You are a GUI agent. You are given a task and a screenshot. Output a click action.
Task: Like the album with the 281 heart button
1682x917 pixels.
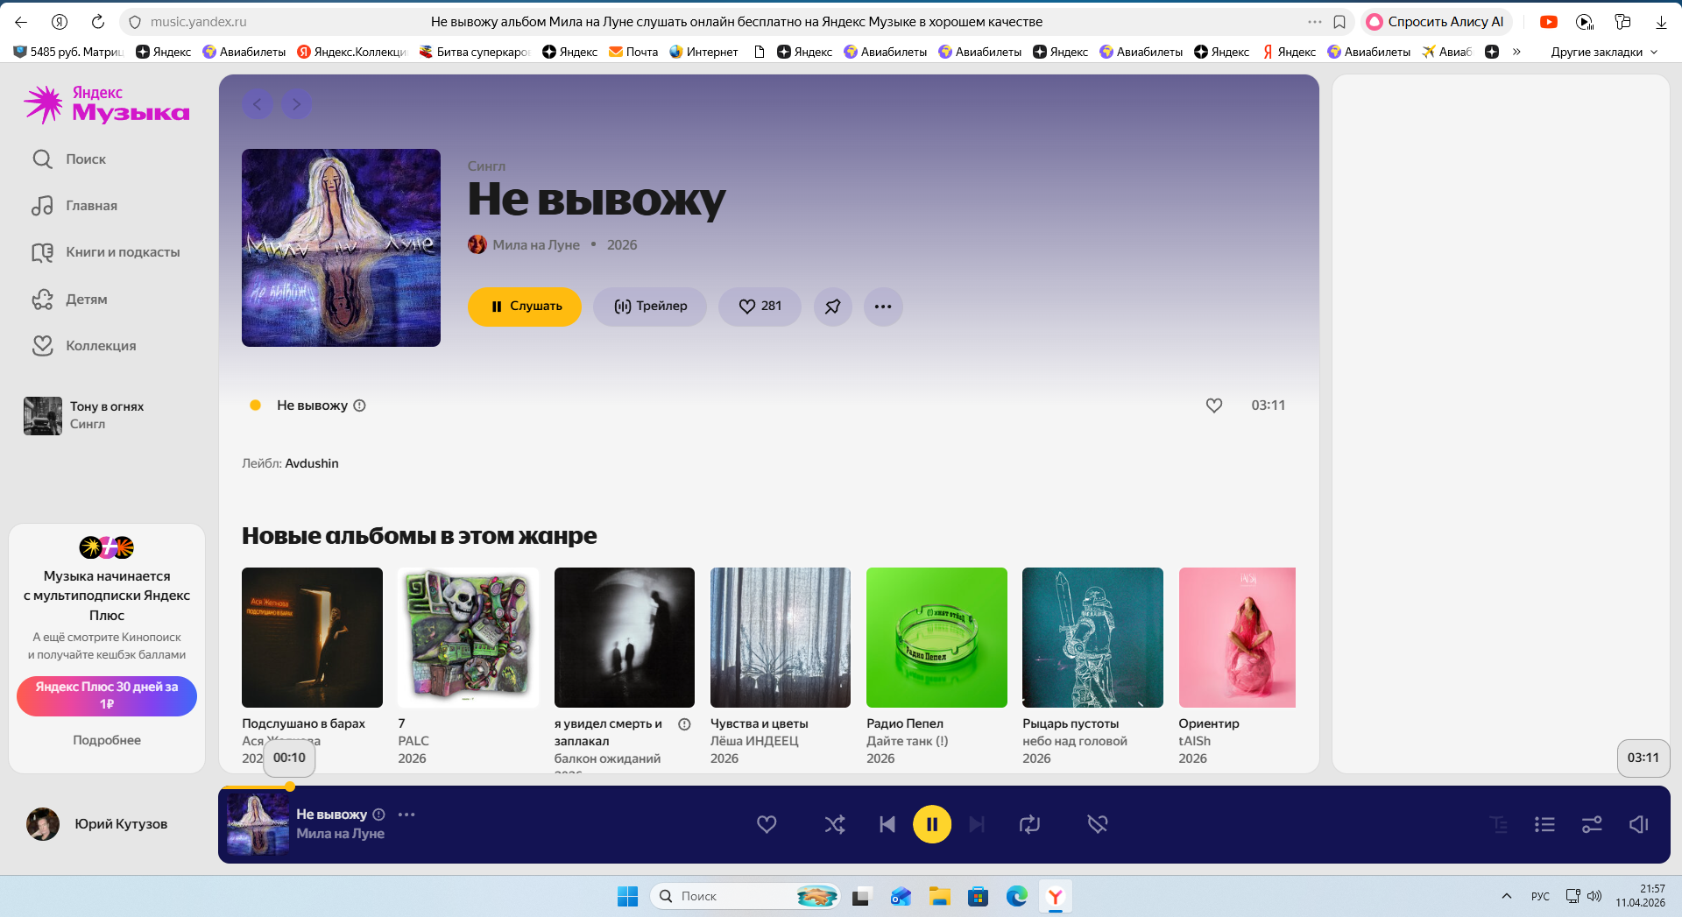[x=760, y=307]
